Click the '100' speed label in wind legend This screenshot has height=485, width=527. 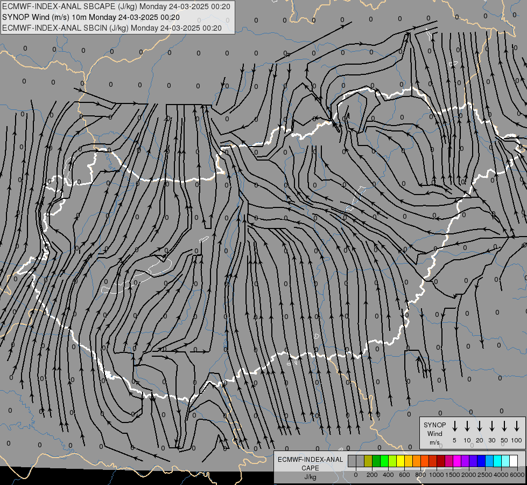[517, 440]
